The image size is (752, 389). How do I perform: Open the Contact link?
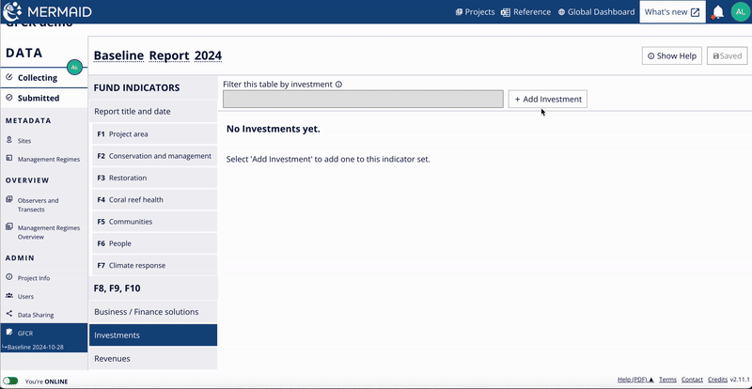(692, 380)
